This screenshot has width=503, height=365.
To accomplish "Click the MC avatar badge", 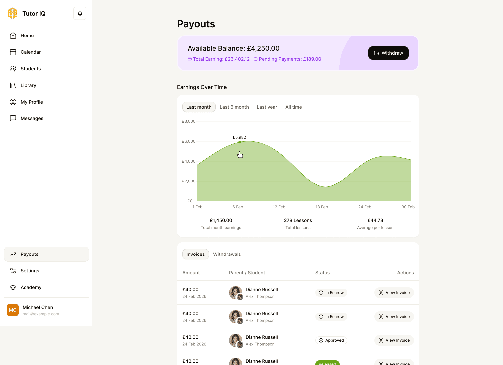I will [x=13, y=310].
